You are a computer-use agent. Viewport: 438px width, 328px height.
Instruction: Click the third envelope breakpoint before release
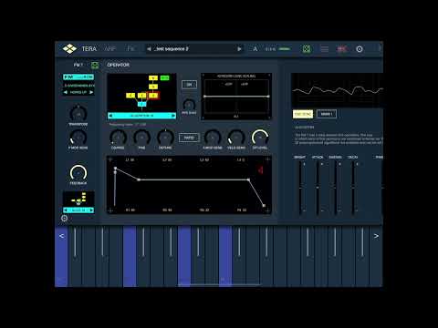tap(248, 179)
